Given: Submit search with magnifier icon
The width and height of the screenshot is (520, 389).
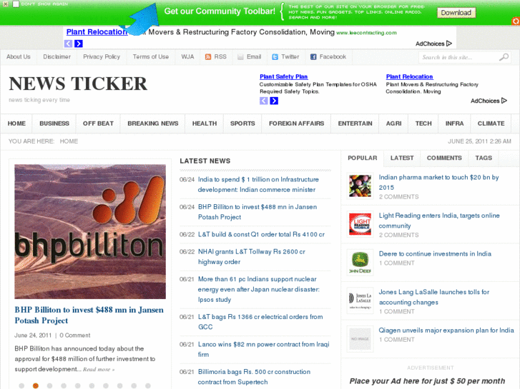Looking at the screenshot, I should (x=504, y=57).
